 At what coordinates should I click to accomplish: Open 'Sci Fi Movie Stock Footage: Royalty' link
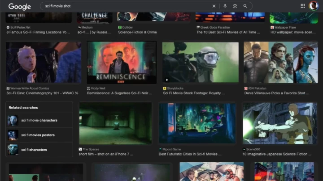(194, 93)
